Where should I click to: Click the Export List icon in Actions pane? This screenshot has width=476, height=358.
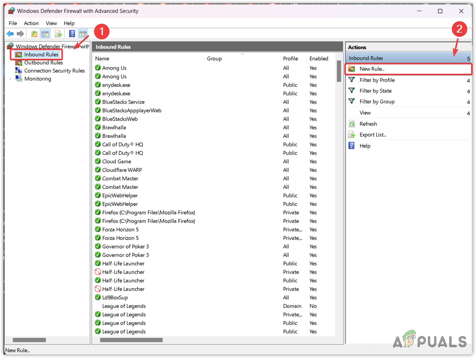click(352, 135)
